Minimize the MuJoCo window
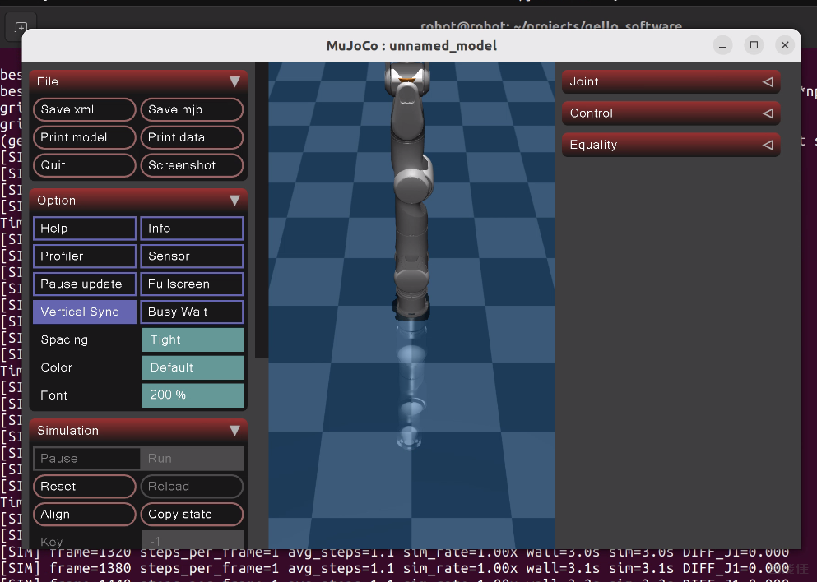817x582 pixels. coord(723,45)
